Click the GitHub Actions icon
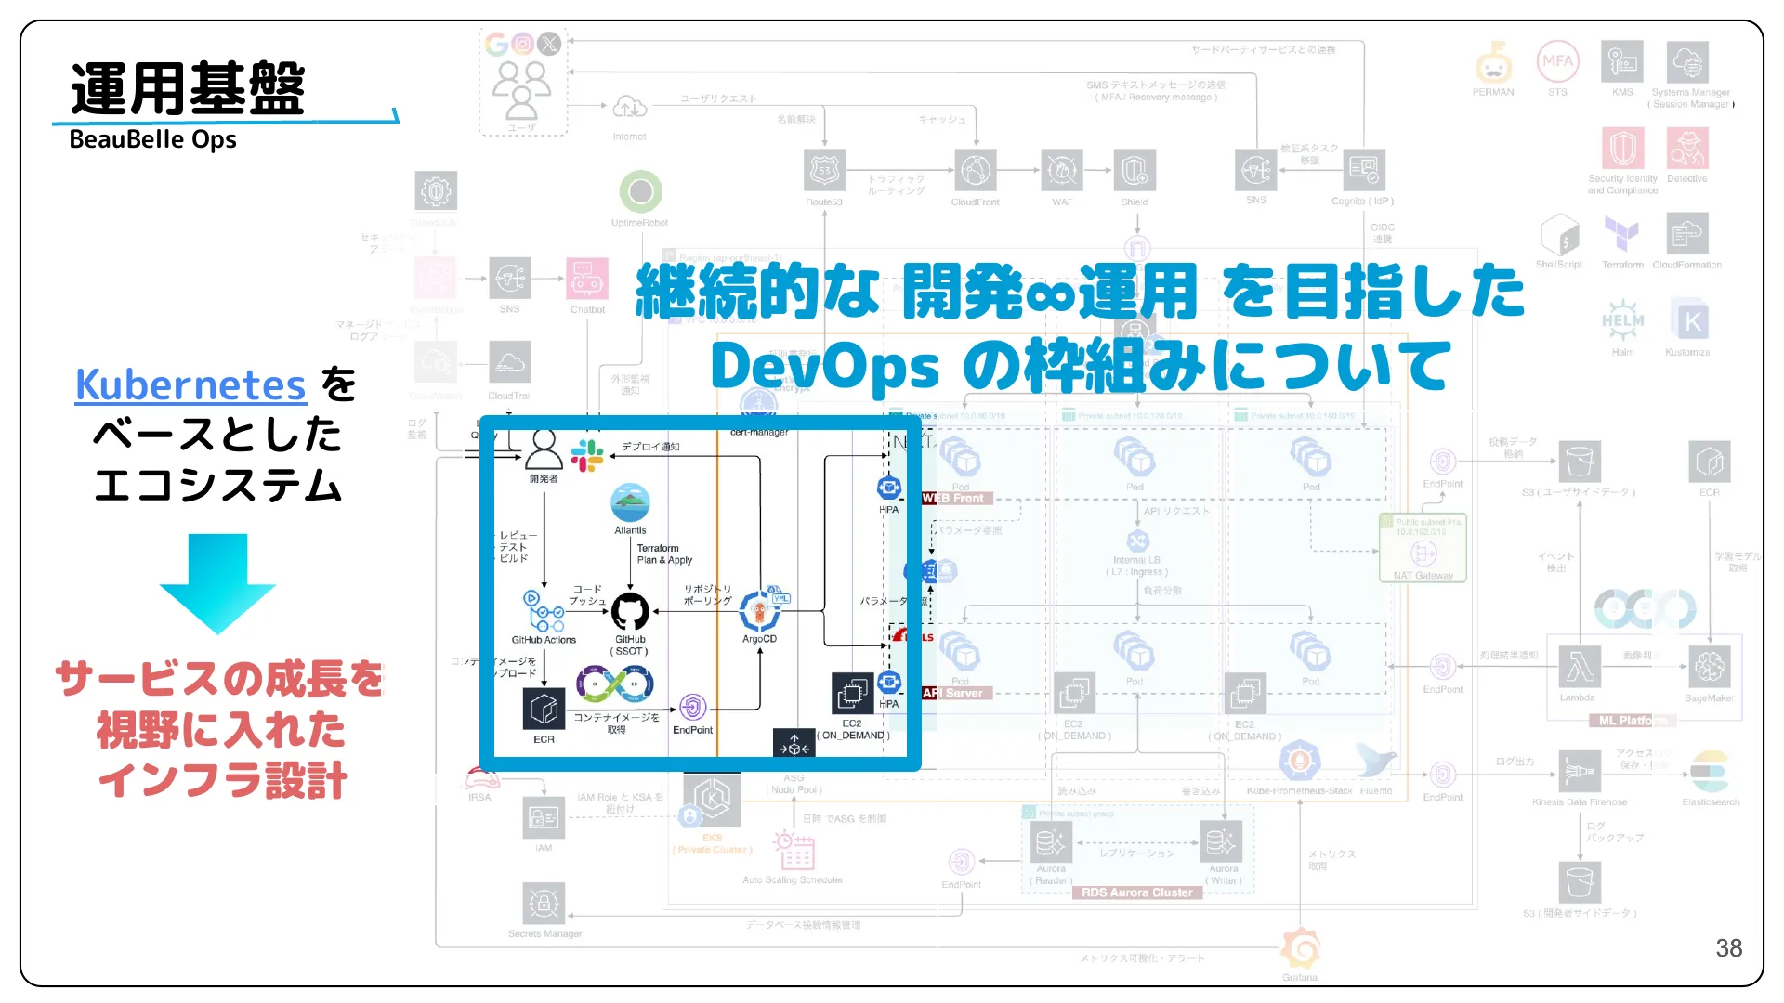This screenshot has width=1784, height=1003. click(x=544, y=610)
